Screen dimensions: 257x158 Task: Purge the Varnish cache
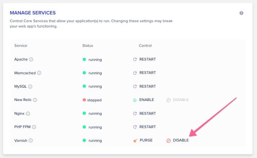[143, 140]
